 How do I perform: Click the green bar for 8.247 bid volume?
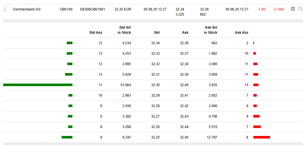click(67, 137)
